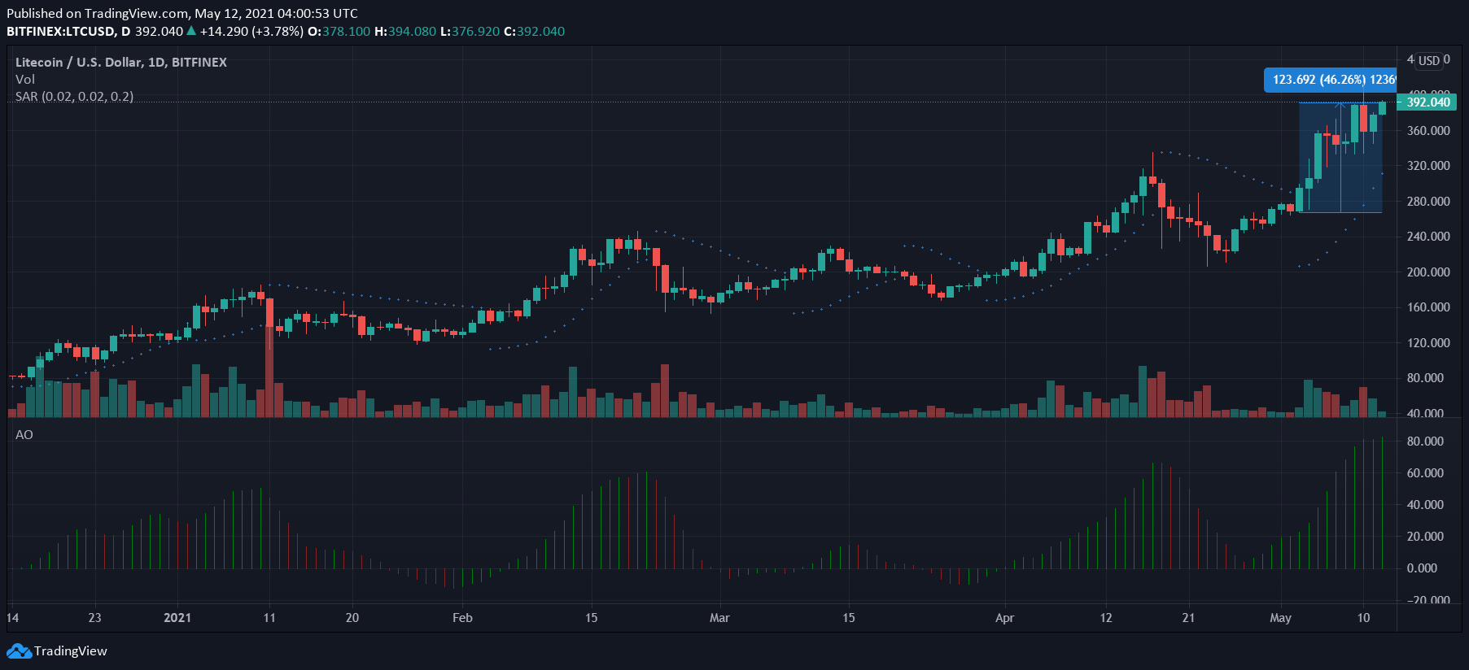Click the 20 date label on time axis
Screen dimensions: 1469x670
(352, 618)
